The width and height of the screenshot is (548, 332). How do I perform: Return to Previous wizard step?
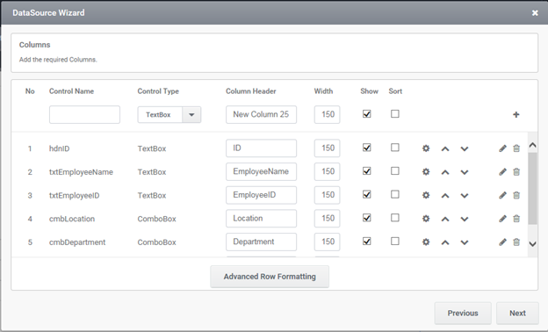(463, 314)
